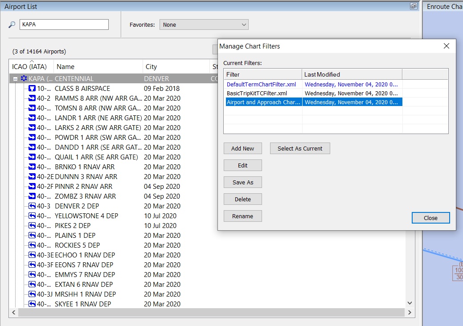Collapse the KAPA CENTENNIAL tree entry

coord(14,78)
